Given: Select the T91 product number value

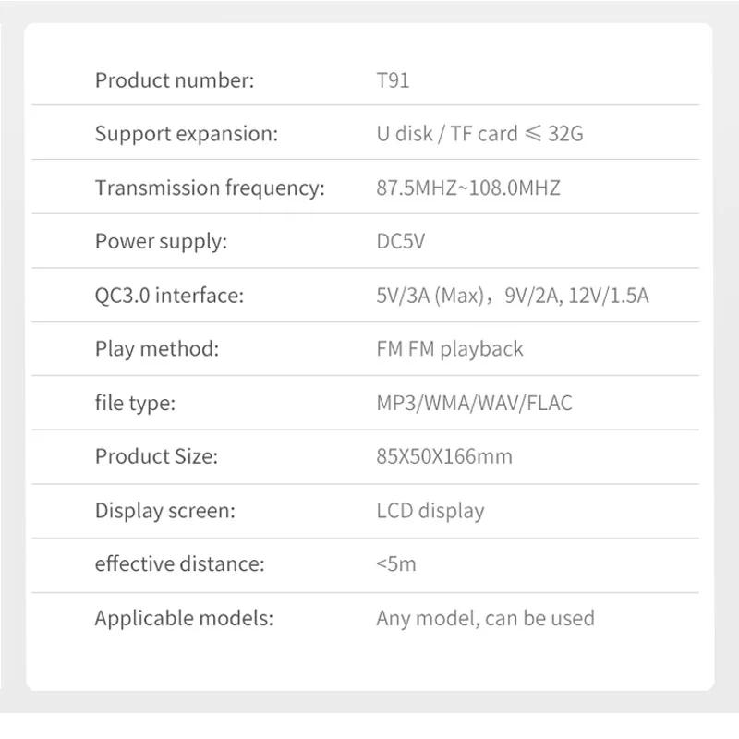Looking at the screenshot, I should point(393,80).
